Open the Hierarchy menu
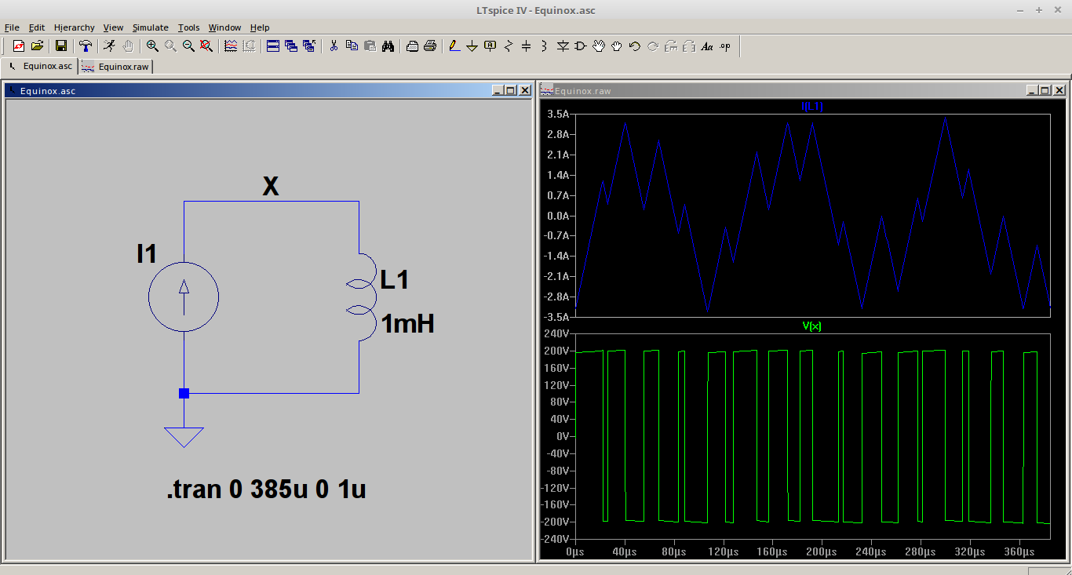The image size is (1072, 575). pos(74,27)
